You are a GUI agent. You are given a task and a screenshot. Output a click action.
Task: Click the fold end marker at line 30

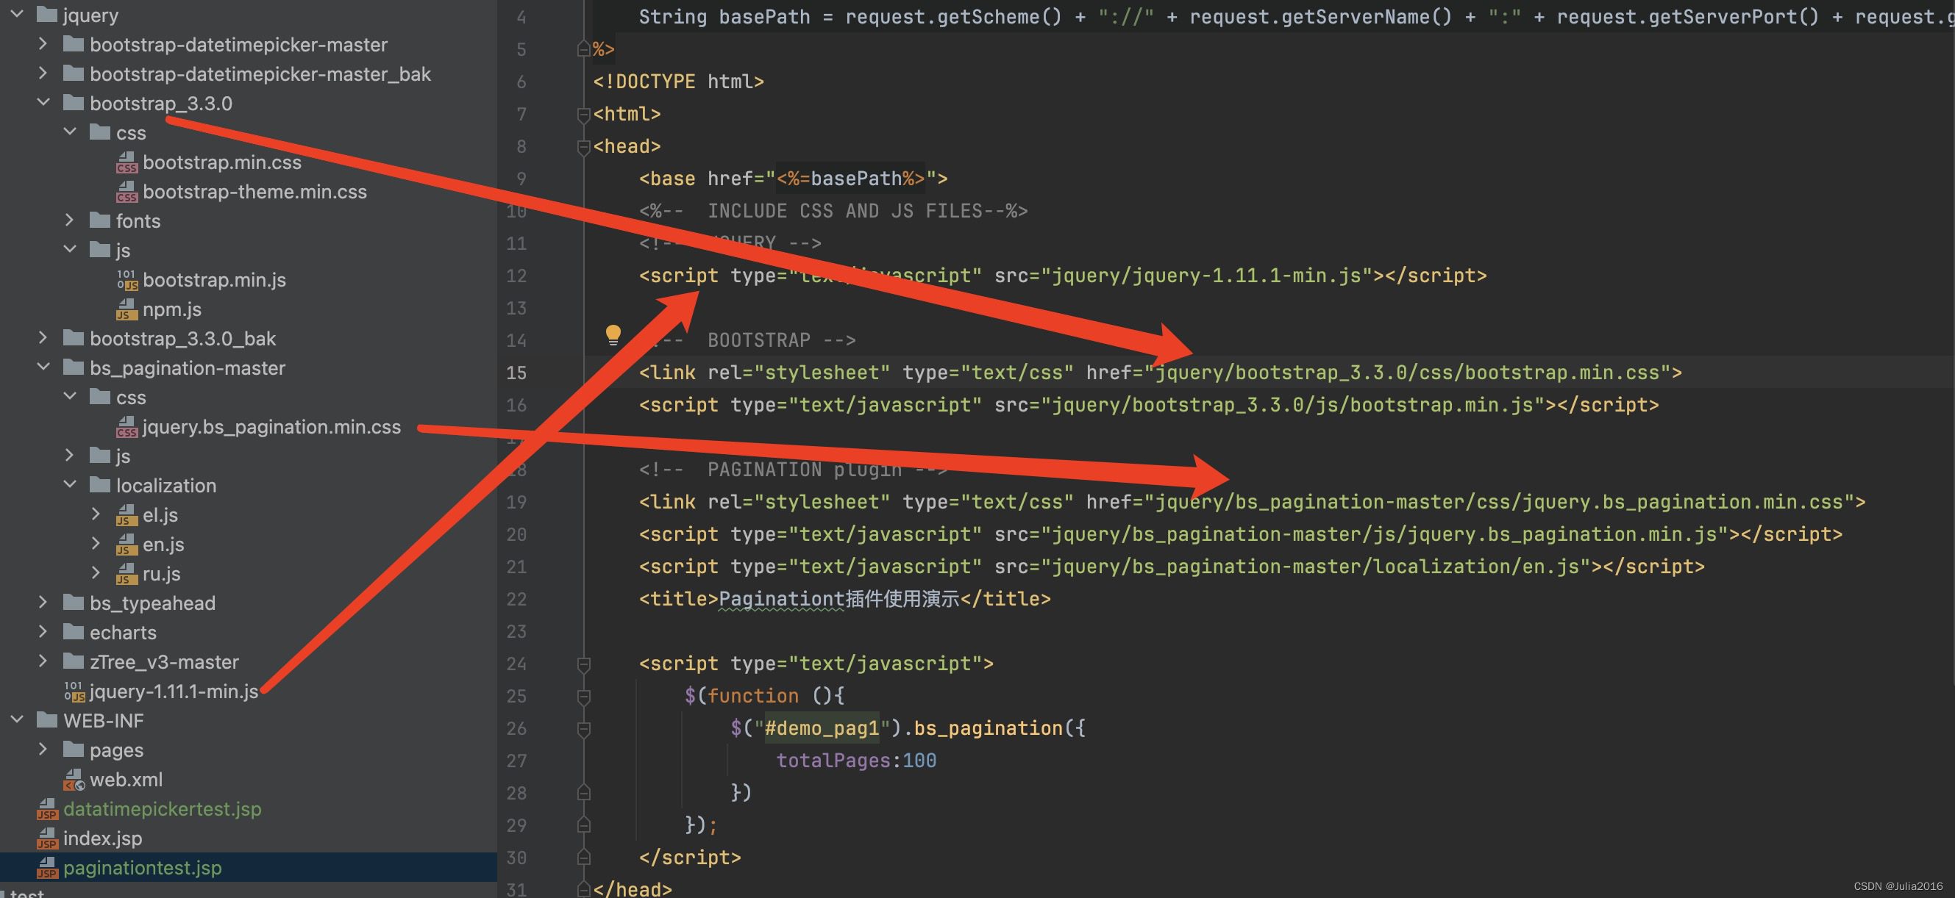click(x=583, y=857)
